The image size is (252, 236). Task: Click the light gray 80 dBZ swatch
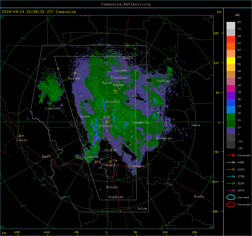coord(231,25)
